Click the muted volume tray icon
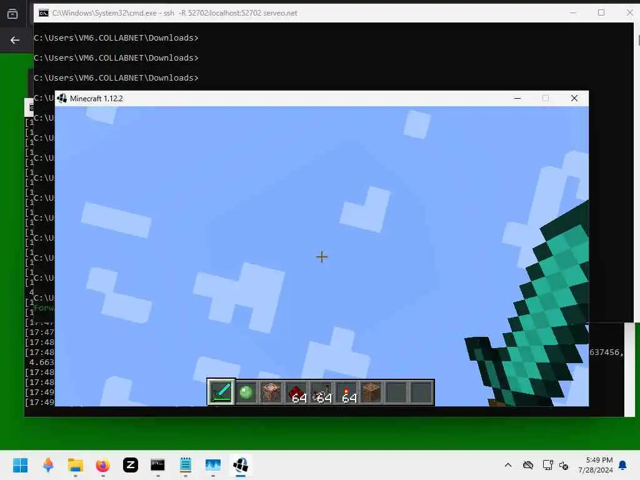The height and width of the screenshot is (480, 640). tap(564, 465)
